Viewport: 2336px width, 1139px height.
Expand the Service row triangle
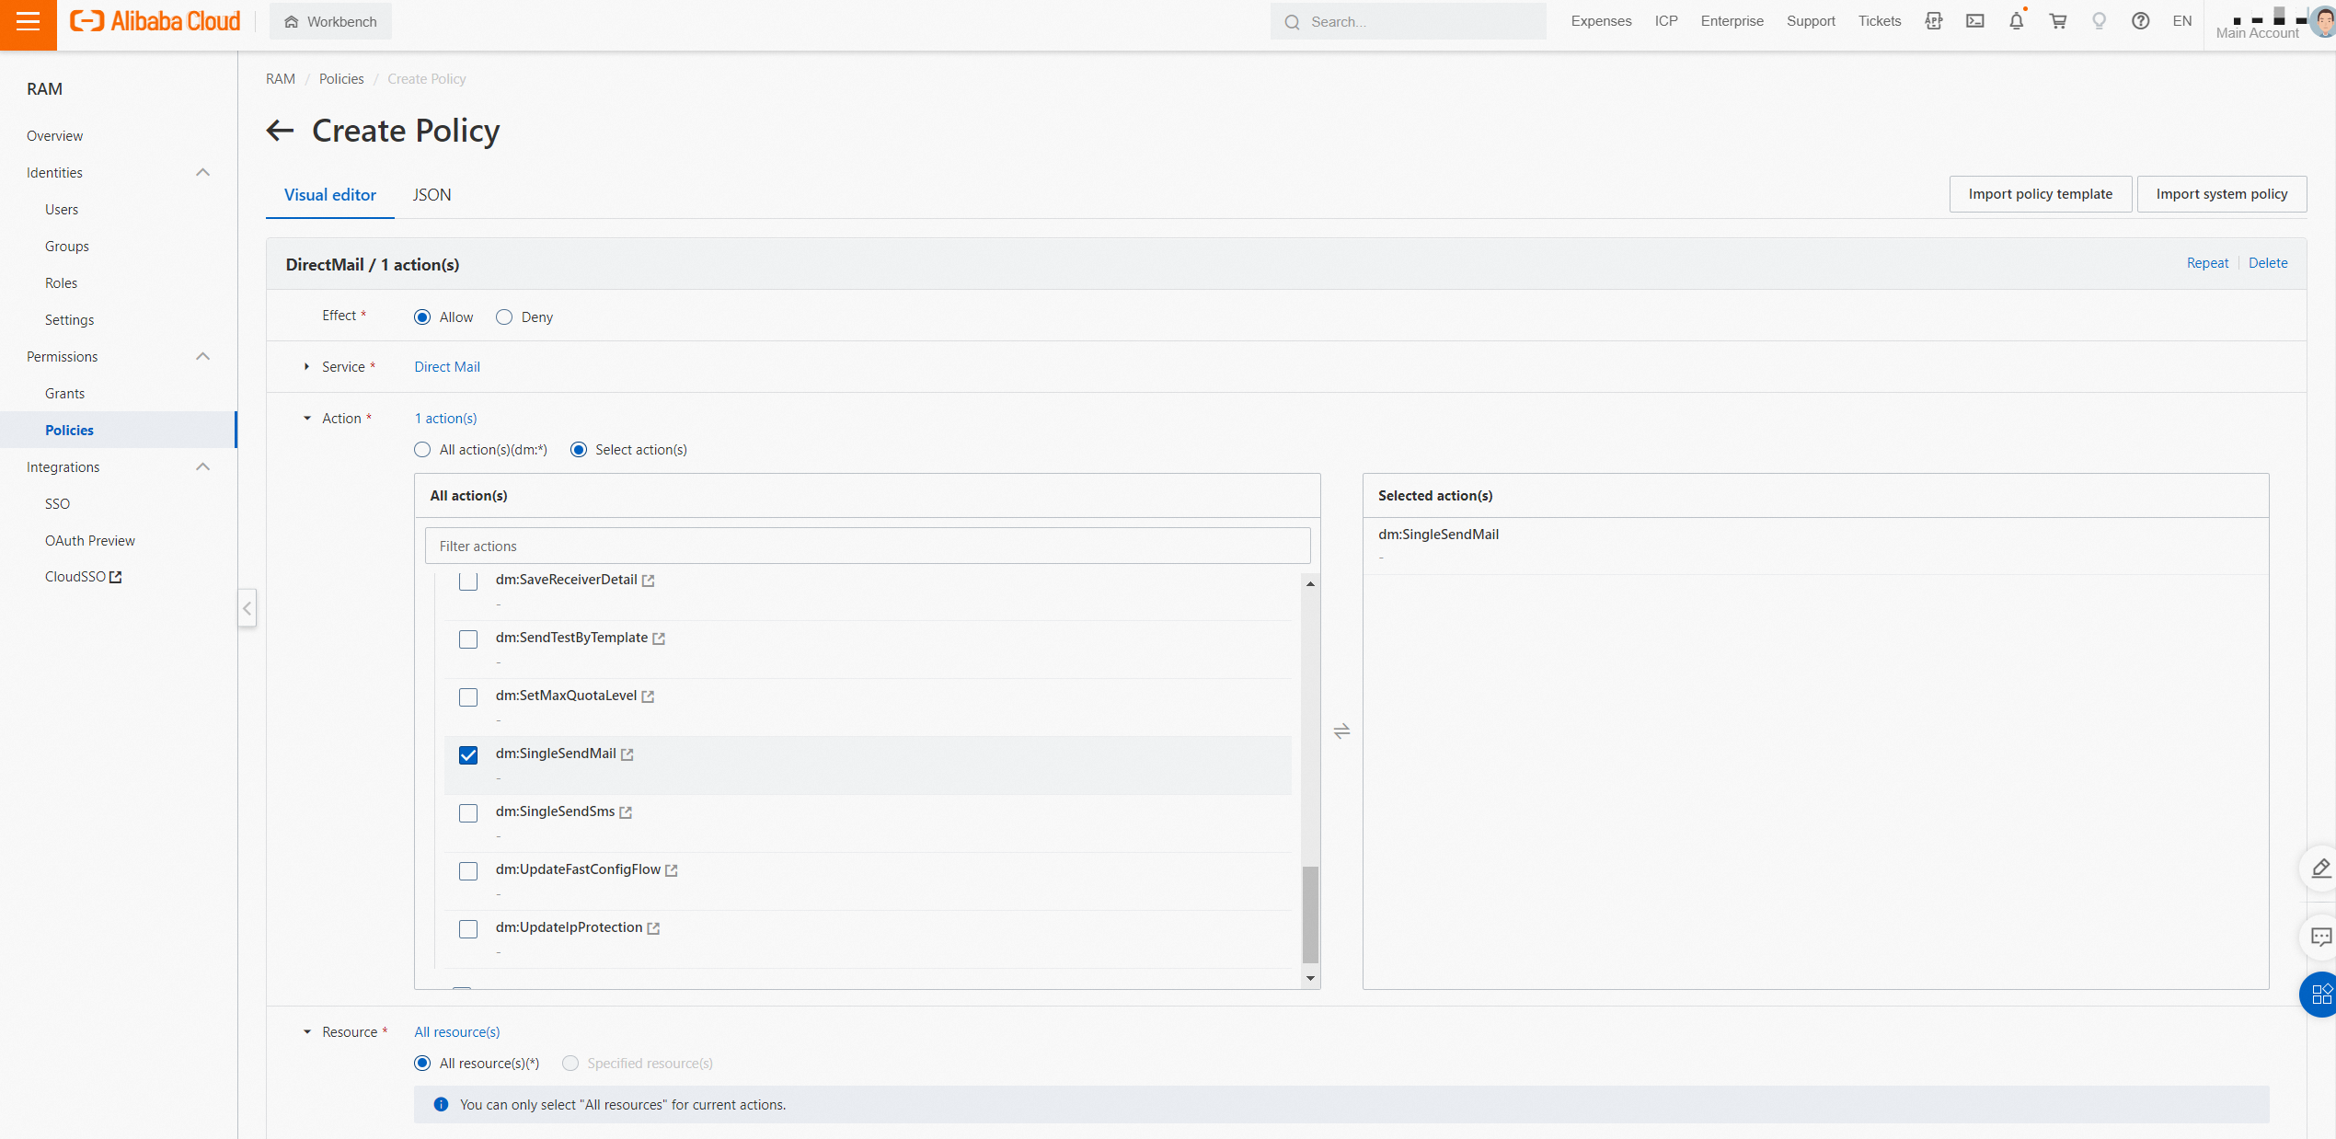tap(306, 367)
